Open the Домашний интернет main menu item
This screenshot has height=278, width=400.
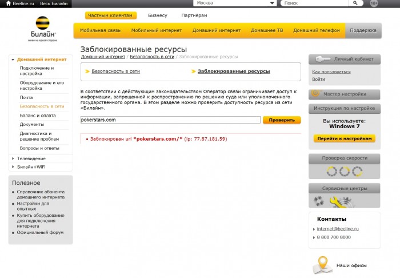coord(217,30)
